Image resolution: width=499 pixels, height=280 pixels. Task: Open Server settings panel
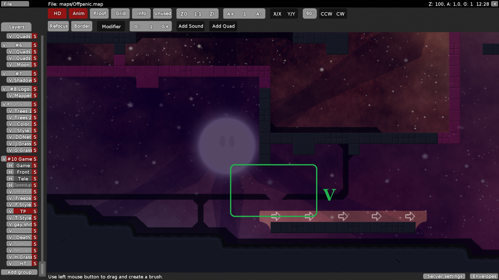(x=444, y=276)
